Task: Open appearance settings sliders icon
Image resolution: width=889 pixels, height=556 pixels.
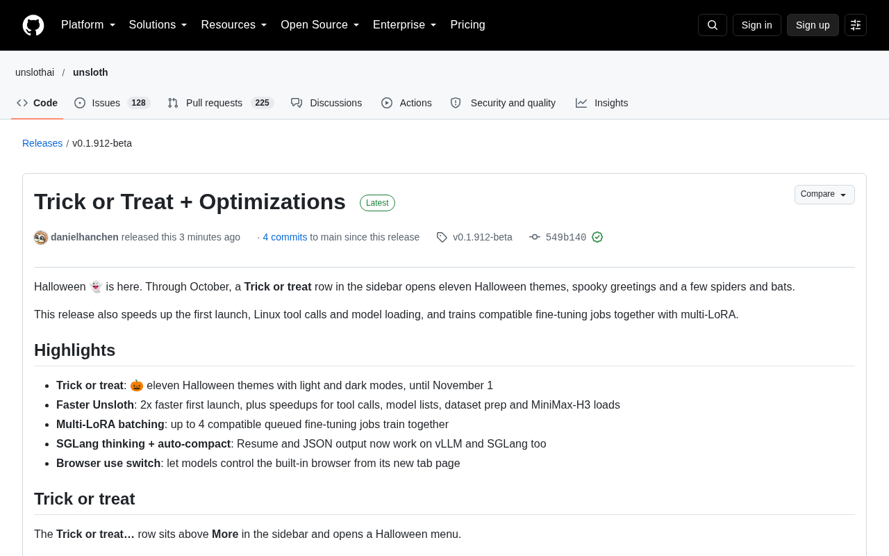Action: coord(856,25)
